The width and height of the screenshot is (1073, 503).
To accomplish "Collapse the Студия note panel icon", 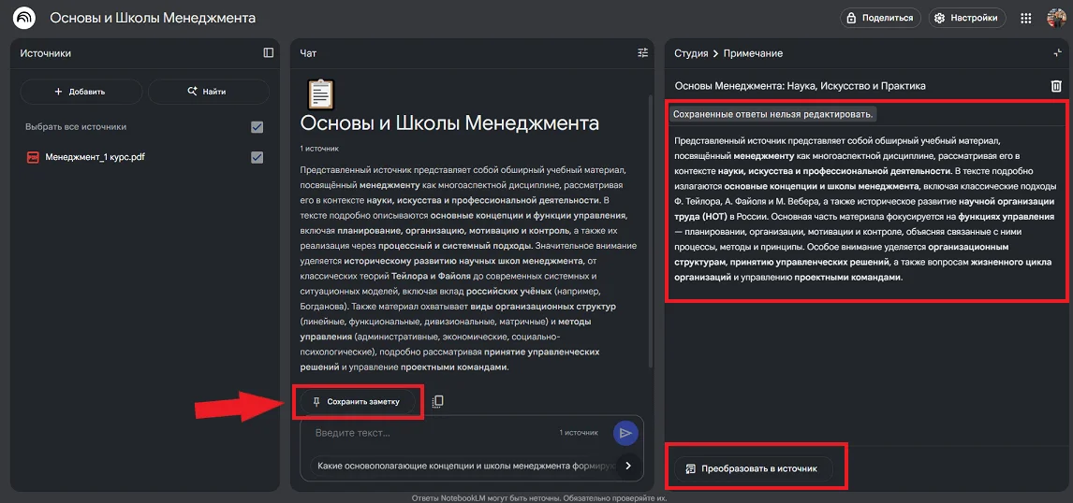I will tap(1057, 53).
